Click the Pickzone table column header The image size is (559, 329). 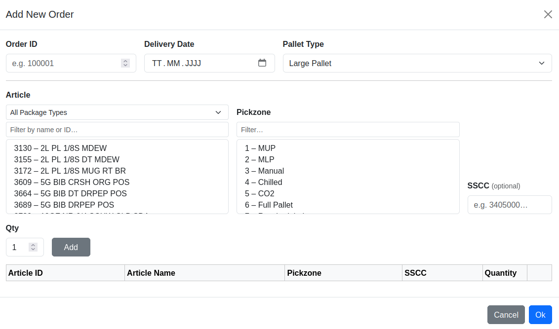(343, 273)
